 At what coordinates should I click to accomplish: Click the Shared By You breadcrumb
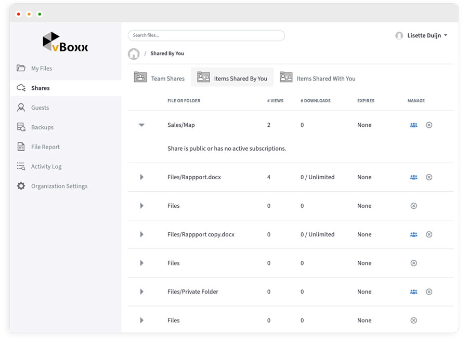point(167,53)
